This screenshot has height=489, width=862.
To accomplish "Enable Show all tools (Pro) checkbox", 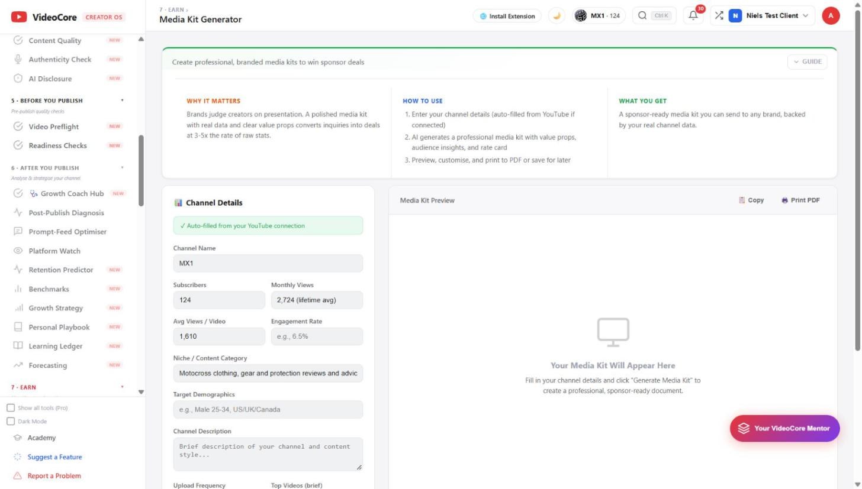I will 11,408.
